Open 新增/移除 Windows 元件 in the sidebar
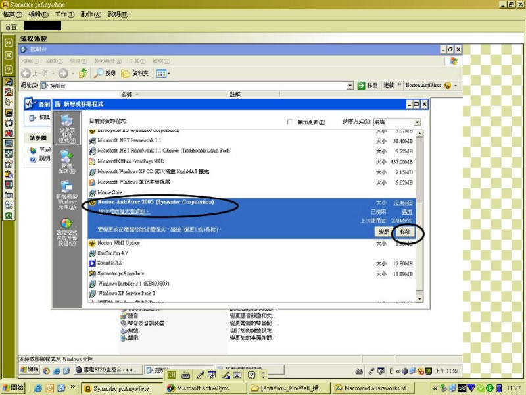 pos(67,195)
